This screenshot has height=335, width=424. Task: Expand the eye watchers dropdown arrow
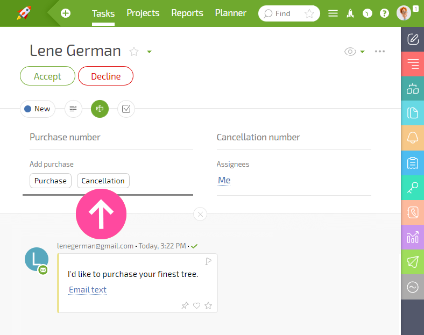(x=362, y=52)
